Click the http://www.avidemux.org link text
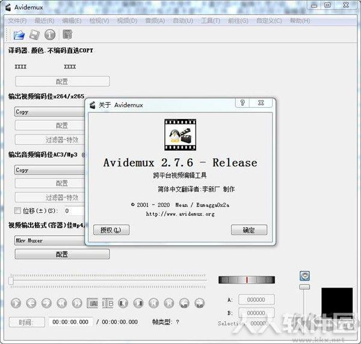Screen dimensions: 361x344 [180, 214]
